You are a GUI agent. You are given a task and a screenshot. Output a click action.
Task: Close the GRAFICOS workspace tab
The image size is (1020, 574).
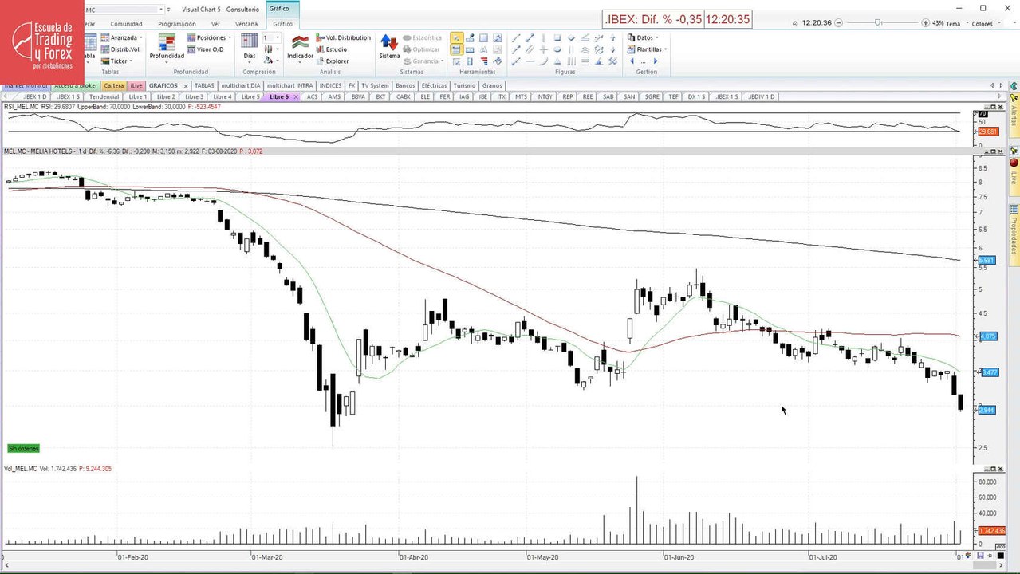(186, 85)
